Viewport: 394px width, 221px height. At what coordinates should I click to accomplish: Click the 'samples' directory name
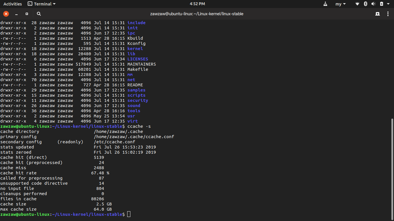tap(136, 90)
